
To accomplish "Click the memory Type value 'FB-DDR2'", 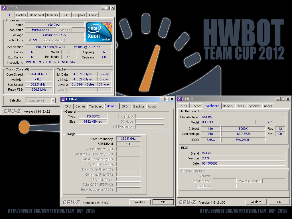I will (93, 116).
